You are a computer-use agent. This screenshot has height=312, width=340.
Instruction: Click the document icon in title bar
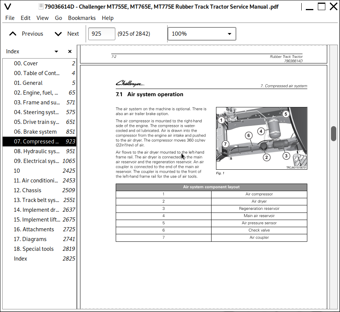click(41, 6)
